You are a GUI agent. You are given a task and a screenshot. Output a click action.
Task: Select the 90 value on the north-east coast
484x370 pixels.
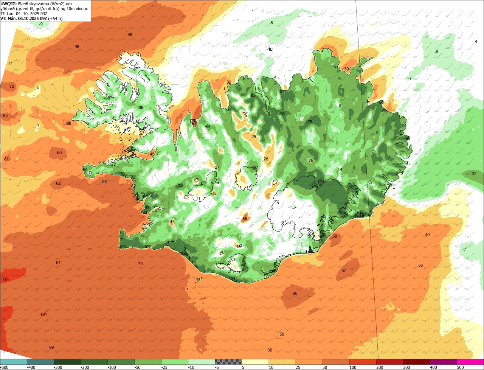pos(381,102)
